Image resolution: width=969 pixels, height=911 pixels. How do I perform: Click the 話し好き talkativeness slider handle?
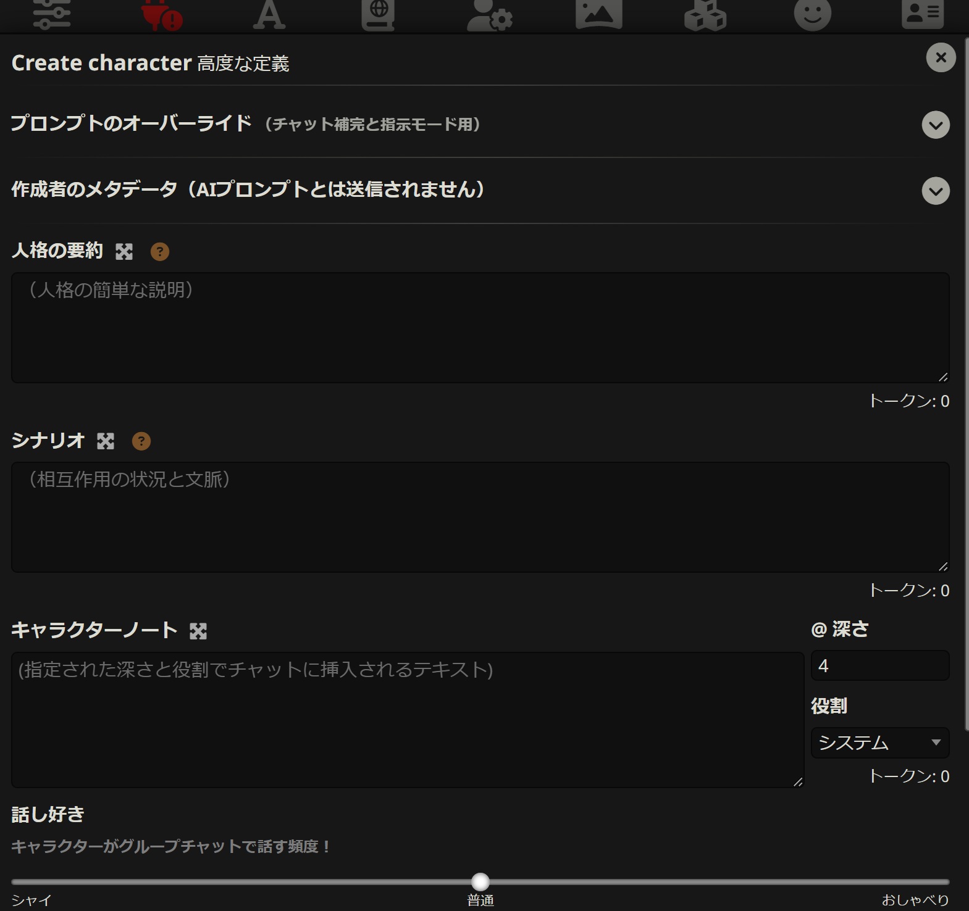pyautogui.click(x=480, y=881)
